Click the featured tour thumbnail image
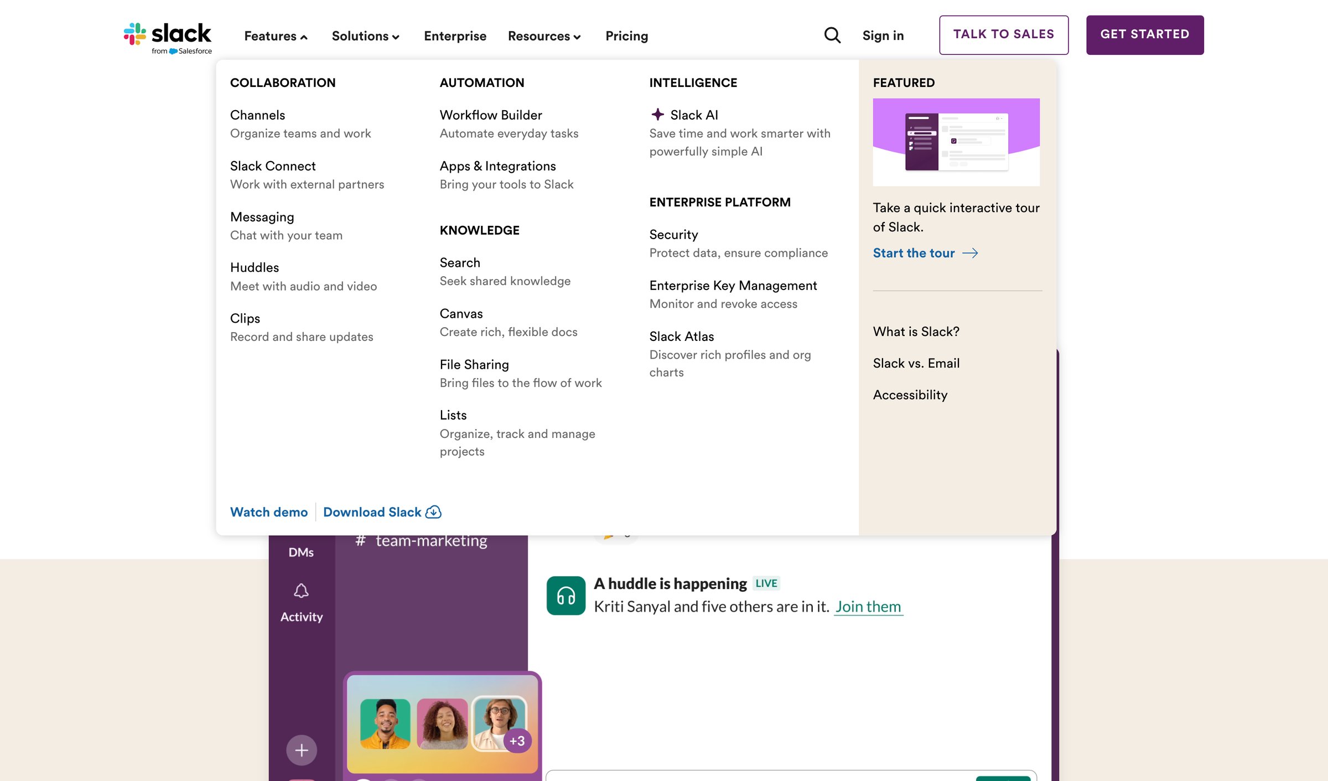The height and width of the screenshot is (781, 1328). pos(956,142)
